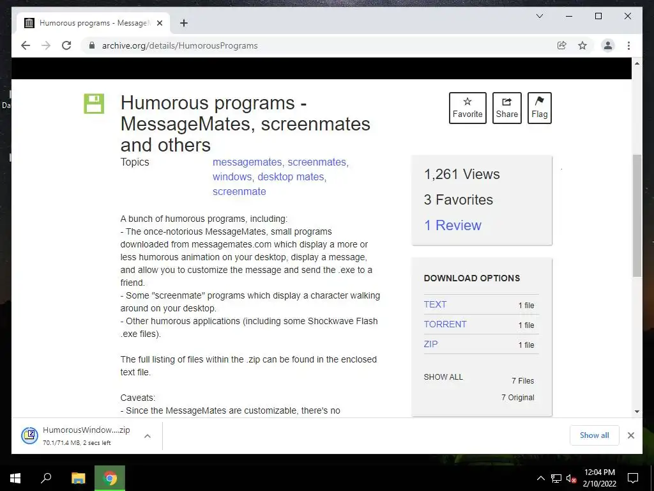Click the taskbar clock and date

click(599, 478)
